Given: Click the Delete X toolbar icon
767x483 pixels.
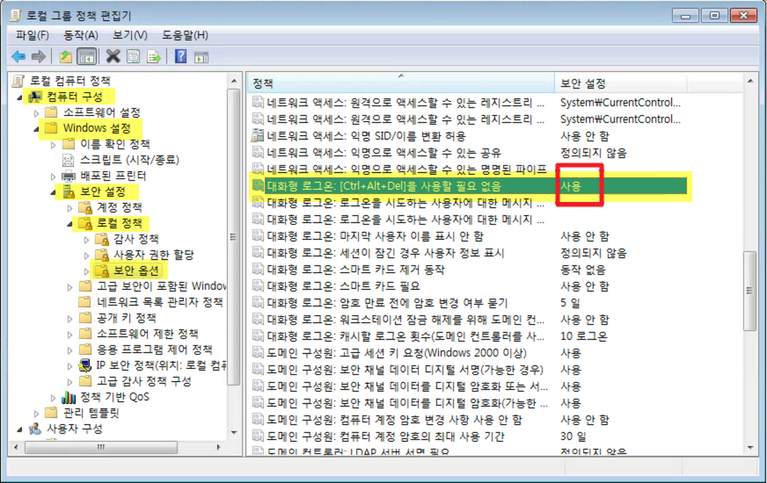Looking at the screenshot, I should [113, 57].
